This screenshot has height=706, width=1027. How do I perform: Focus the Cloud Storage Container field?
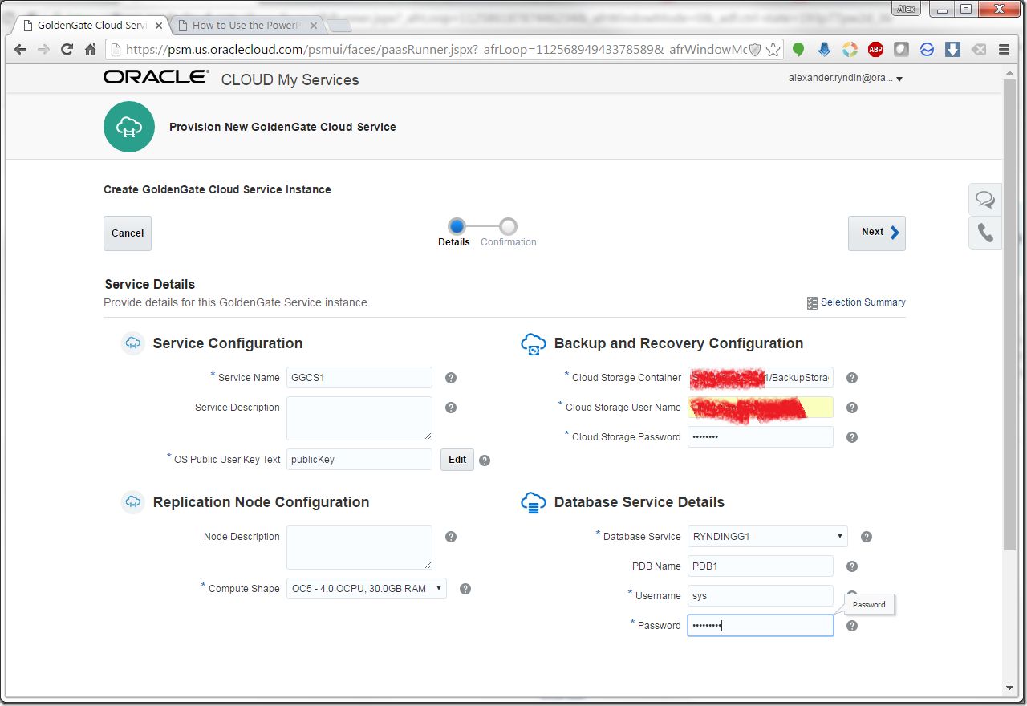pyautogui.click(x=761, y=378)
